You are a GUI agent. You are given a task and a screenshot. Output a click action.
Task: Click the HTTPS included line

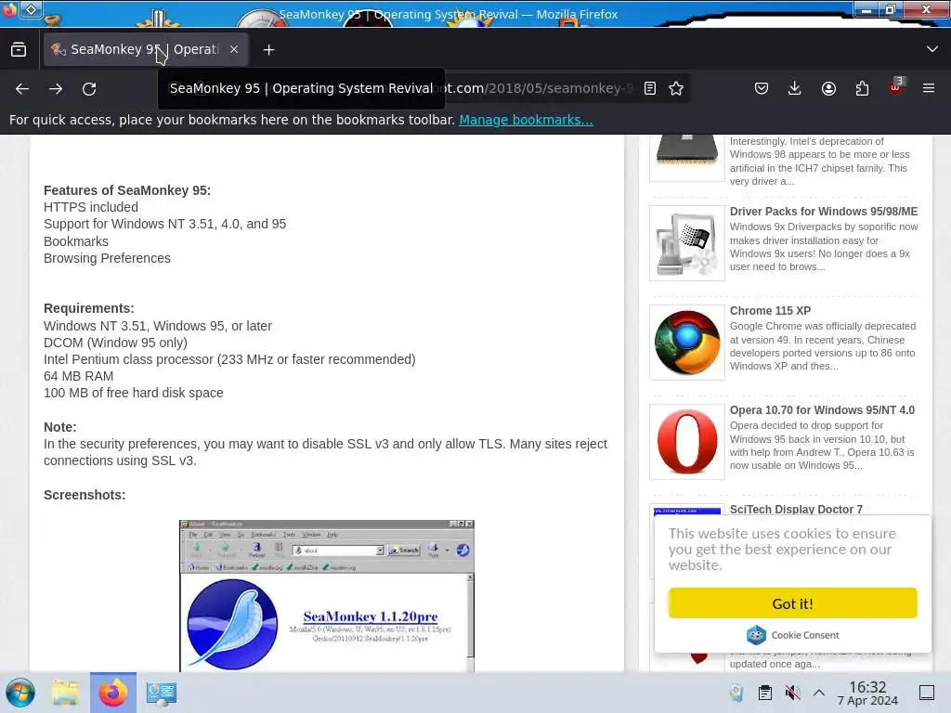point(91,207)
